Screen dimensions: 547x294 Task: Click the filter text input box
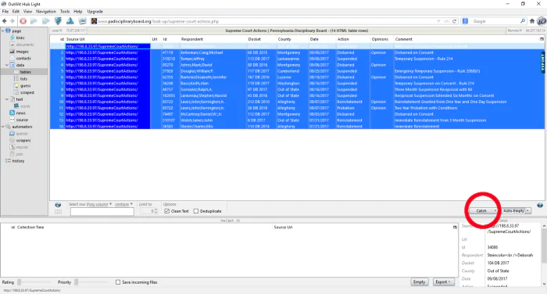pyautogui.click(x=102, y=212)
